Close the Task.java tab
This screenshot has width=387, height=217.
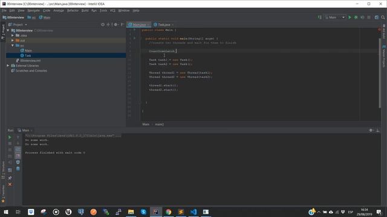point(172,25)
